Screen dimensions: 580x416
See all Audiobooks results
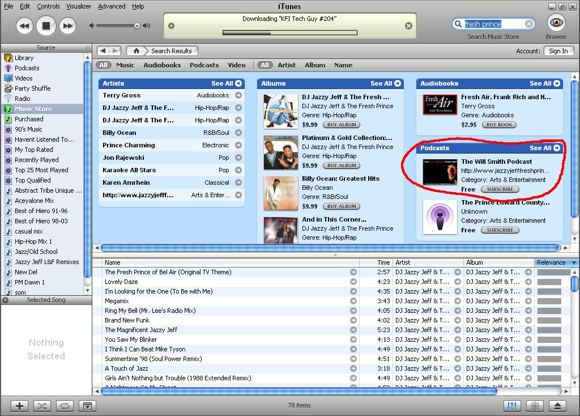544,84
